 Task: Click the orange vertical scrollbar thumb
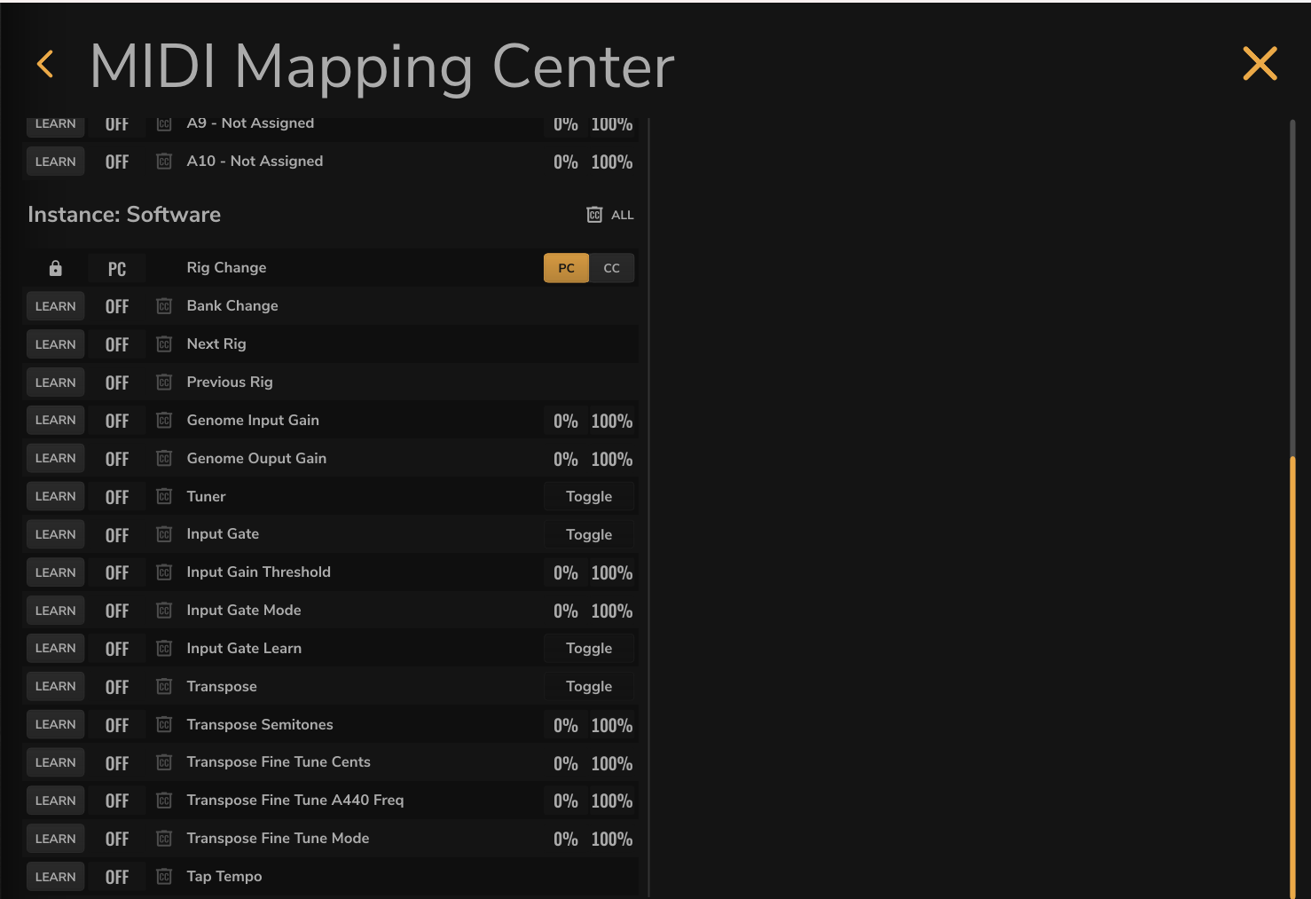pyautogui.click(x=1292, y=678)
